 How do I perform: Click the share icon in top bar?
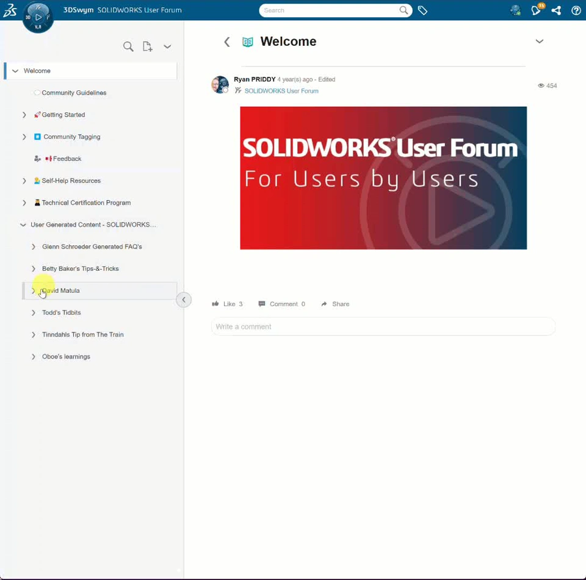[x=556, y=10]
